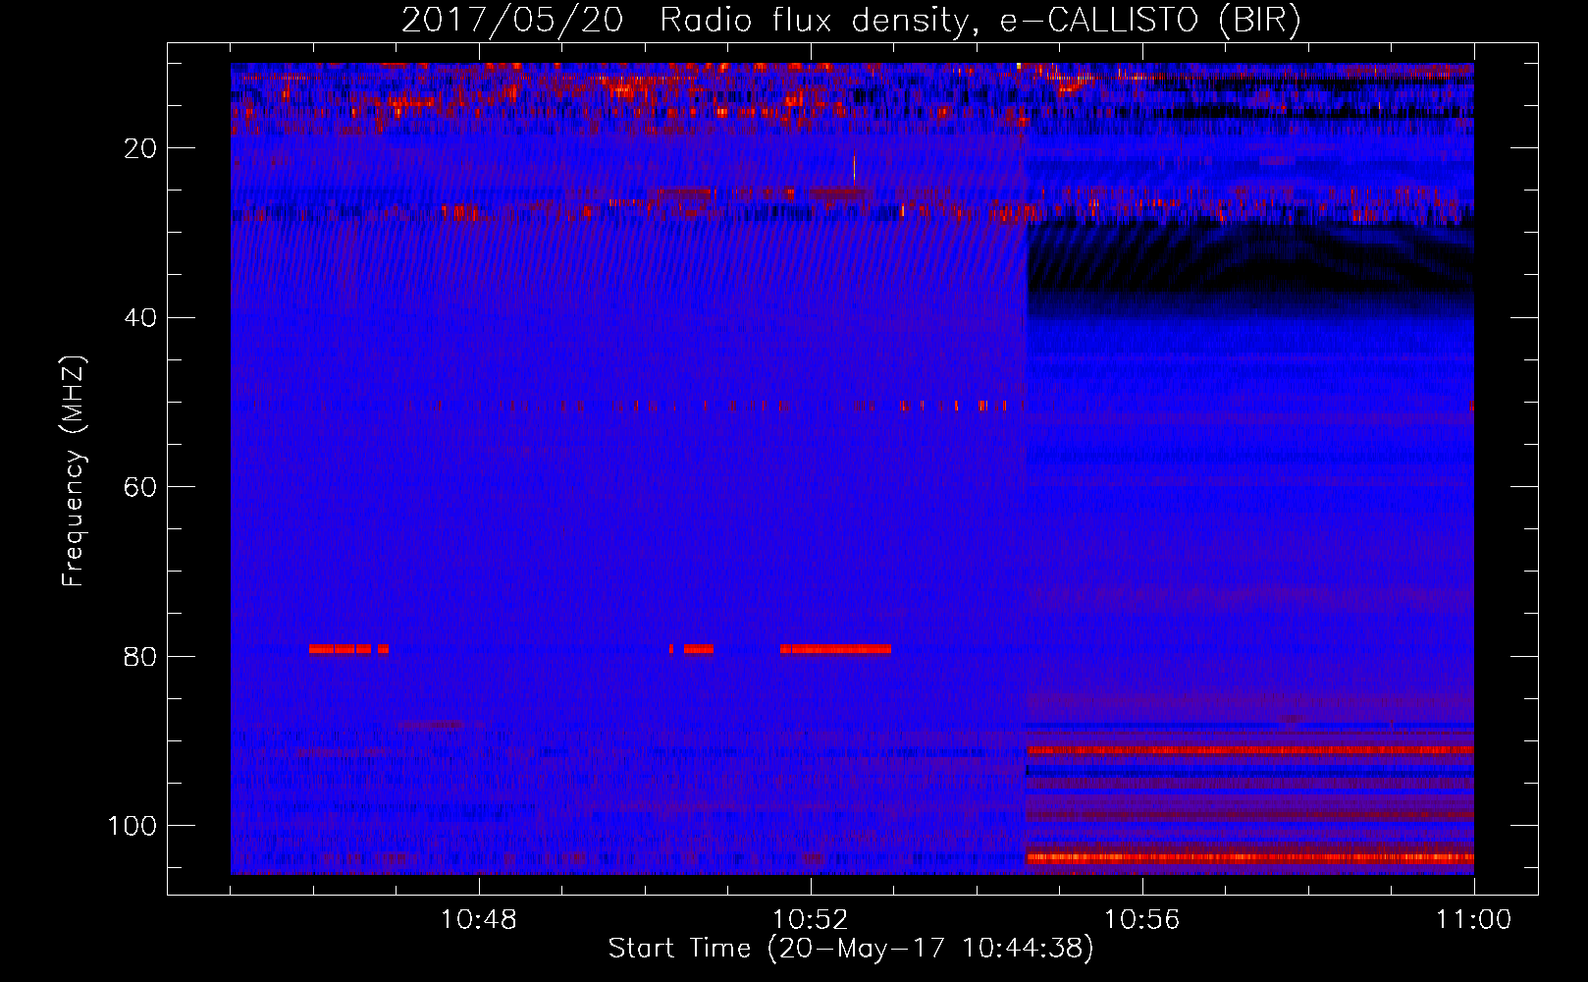Click the plot title 'Radio flux density, e-CALLISTO (BIR)'

coord(979,21)
